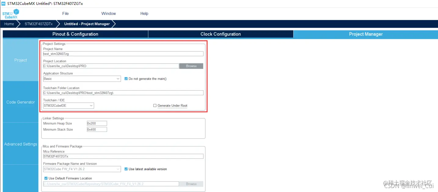Click the Mcu Reference field
Image resolution: width=438 pixels, height=192 pixels.
click(x=123, y=156)
